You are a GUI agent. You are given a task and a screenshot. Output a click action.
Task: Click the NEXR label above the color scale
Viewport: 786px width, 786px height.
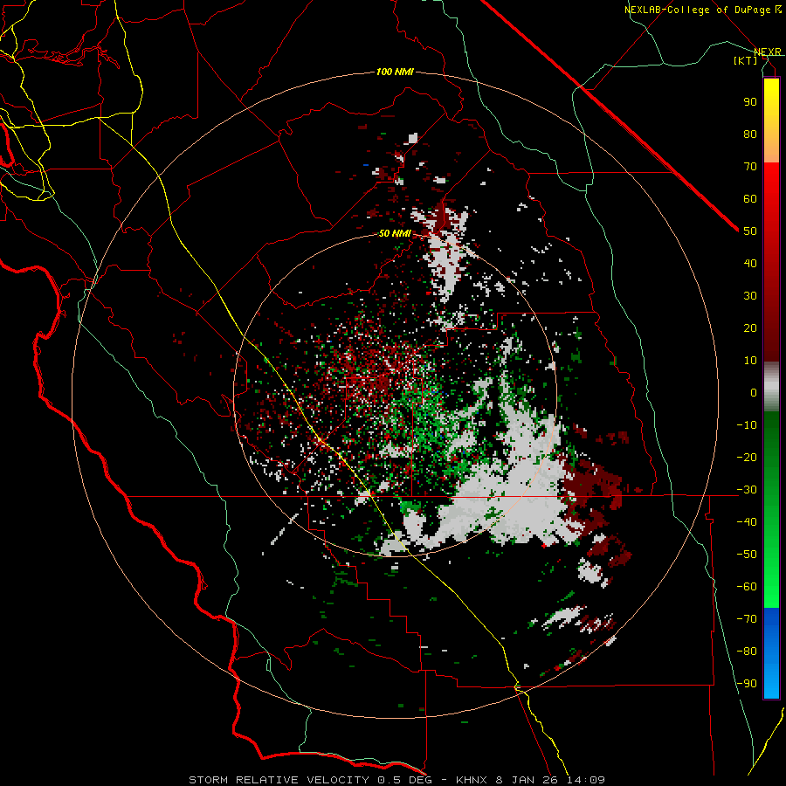click(x=767, y=52)
